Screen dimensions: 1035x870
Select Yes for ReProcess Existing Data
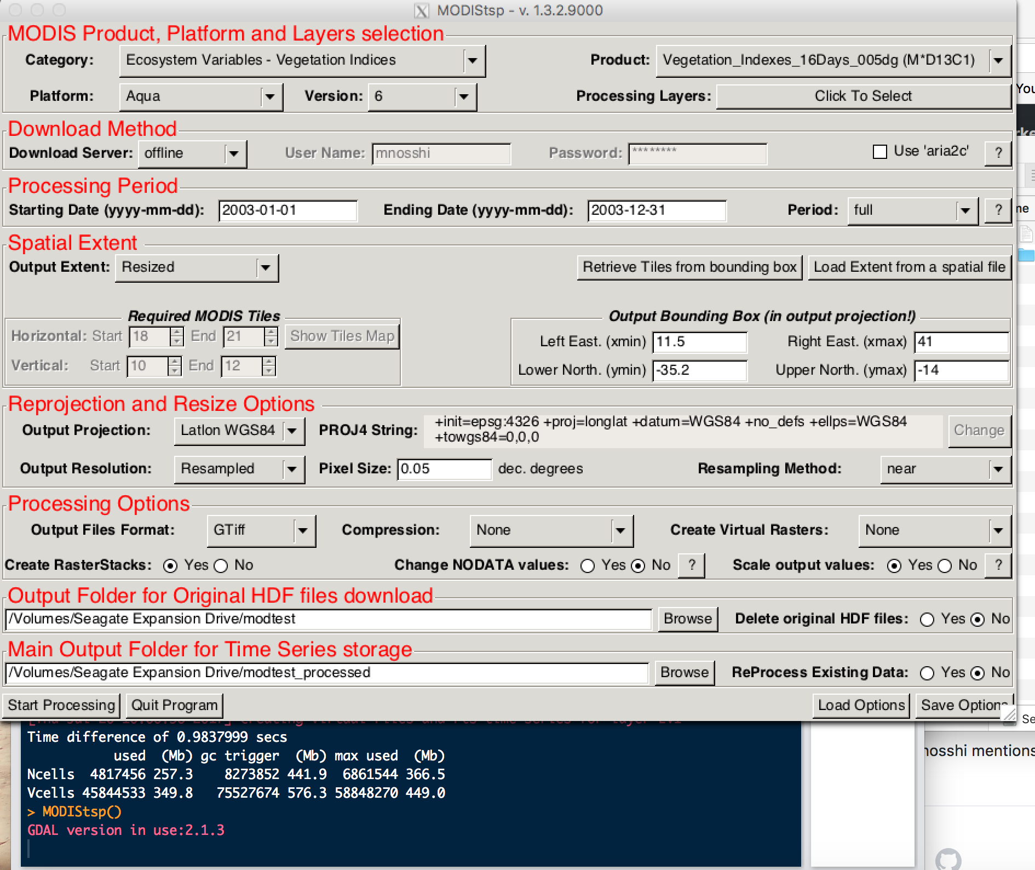927,673
